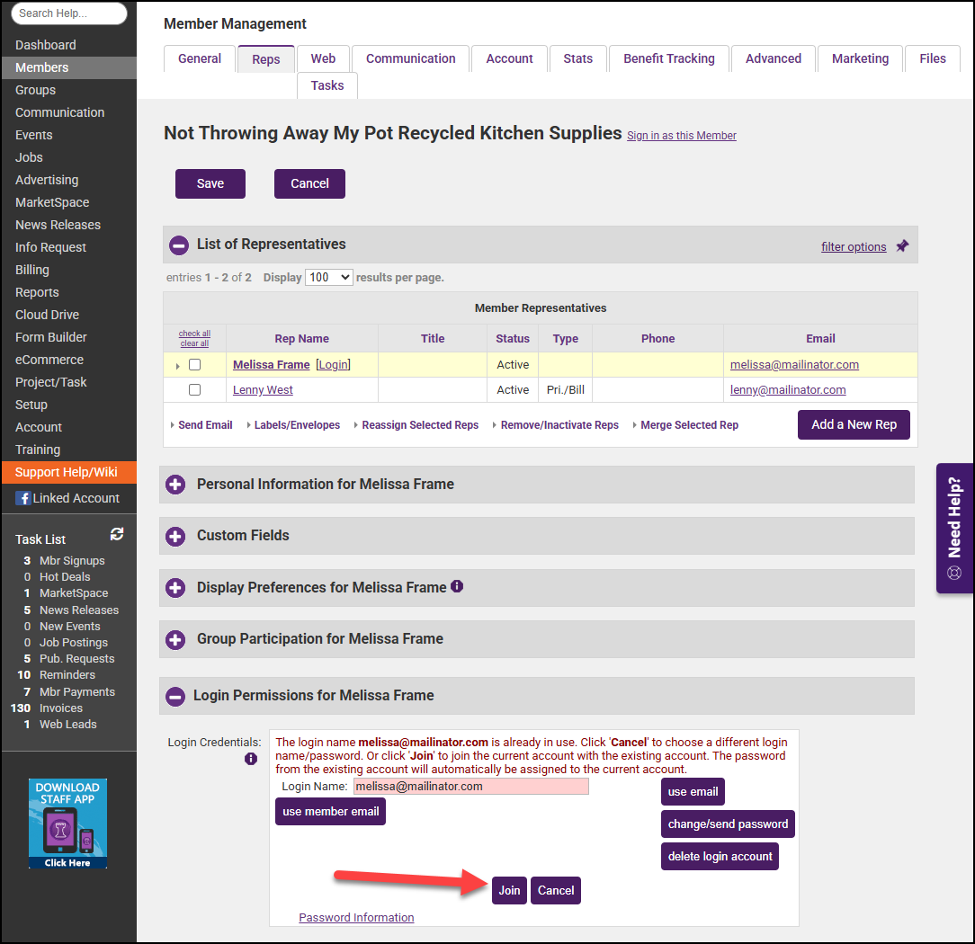Open the Advanced tab
Image resolution: width=975 pixels, height=944 pixels.
[x=773, y=58]
